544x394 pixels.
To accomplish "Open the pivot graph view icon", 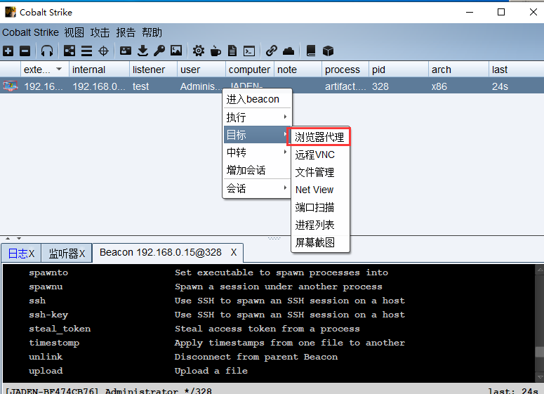I will [x=69, y=51].
